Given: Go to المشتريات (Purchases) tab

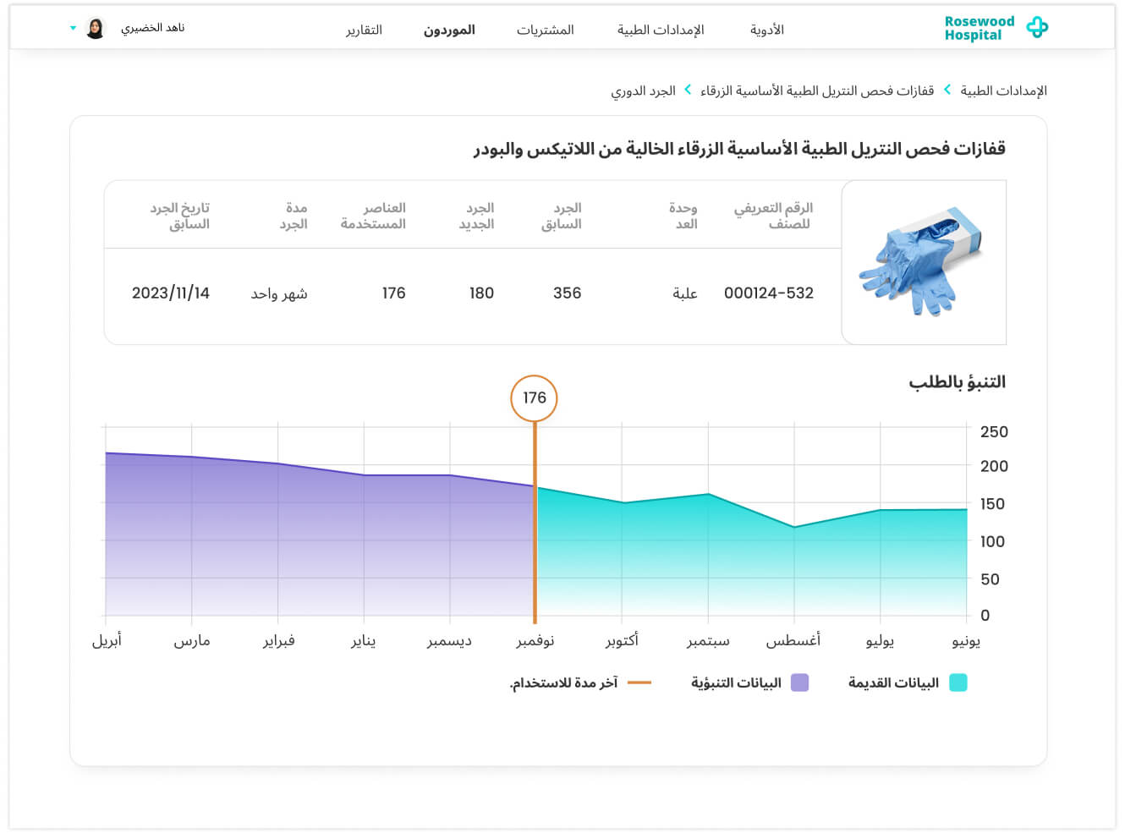Looking at the screenshot, I should coord(545,30).
